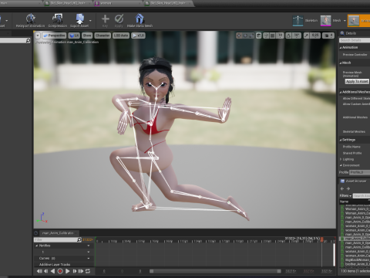Open the Lit view mode dropdown

coord(74,36)
